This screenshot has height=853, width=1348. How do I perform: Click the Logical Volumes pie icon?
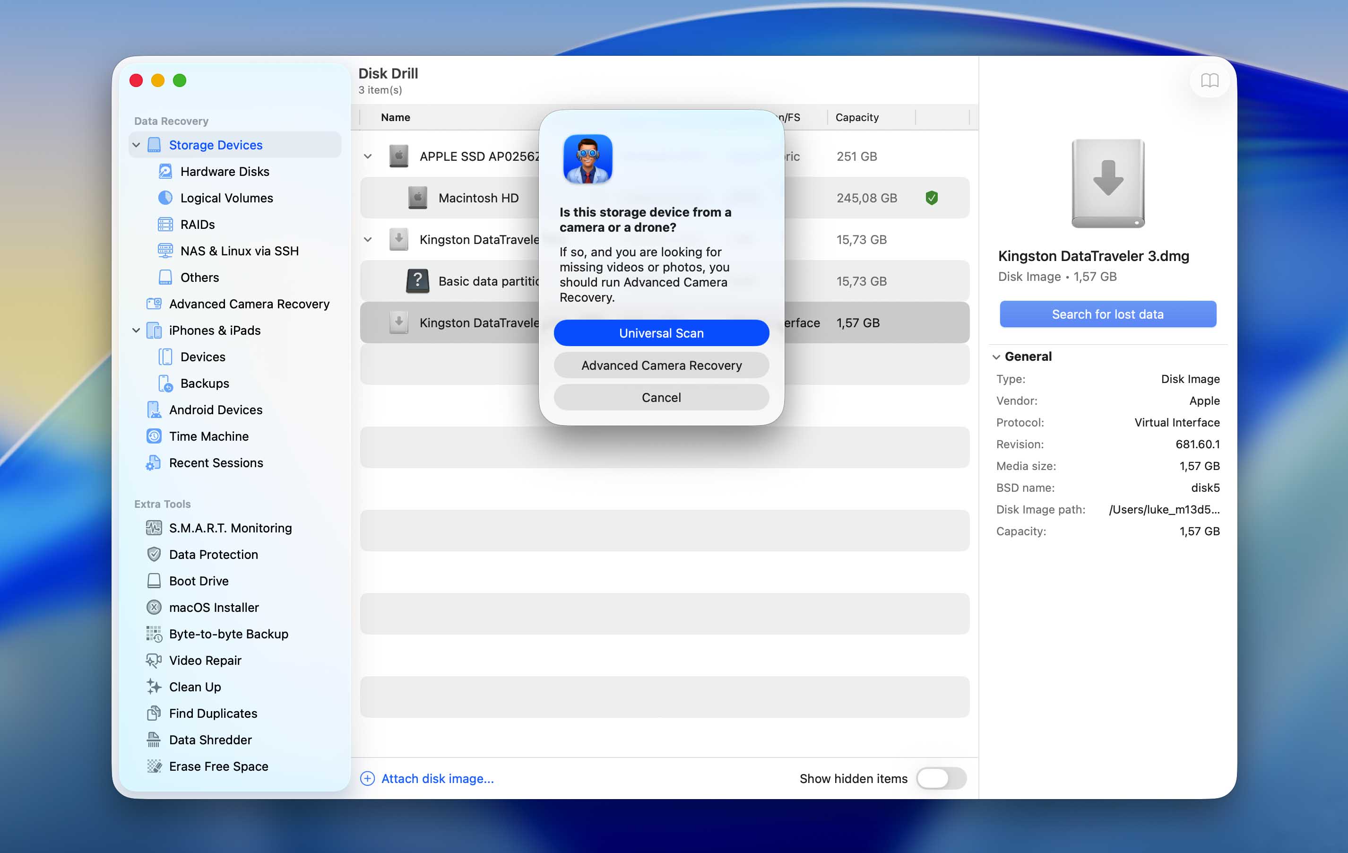point(165,198)
